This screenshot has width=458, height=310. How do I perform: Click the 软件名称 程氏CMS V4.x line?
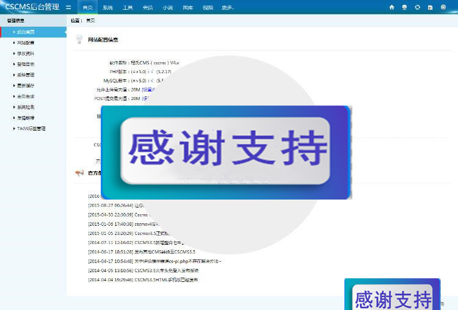point(144,63)
